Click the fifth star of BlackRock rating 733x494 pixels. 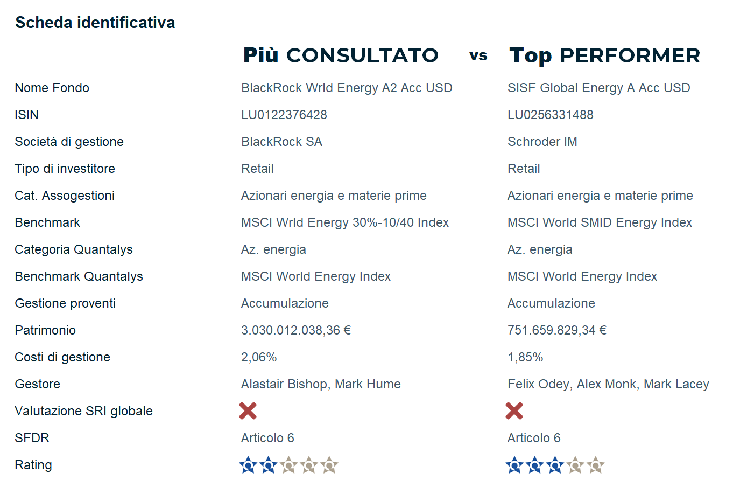(x=329, y=465)
